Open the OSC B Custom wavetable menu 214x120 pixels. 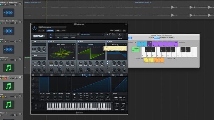pyautogui.click(x=91, y=44)
